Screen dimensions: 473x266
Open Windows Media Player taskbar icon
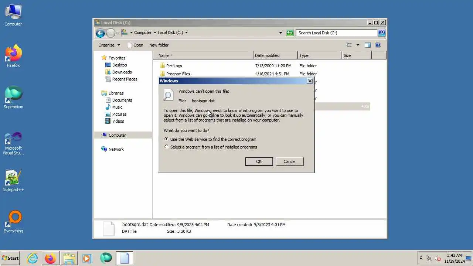[x=87, y=258]
